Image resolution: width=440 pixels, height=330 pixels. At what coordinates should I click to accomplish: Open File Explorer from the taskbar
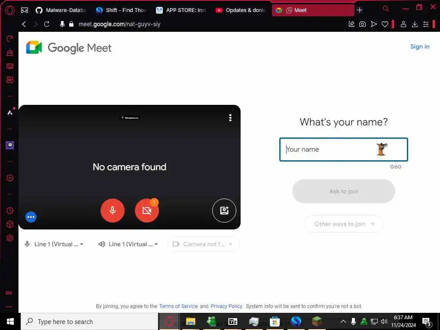[190, 321]
